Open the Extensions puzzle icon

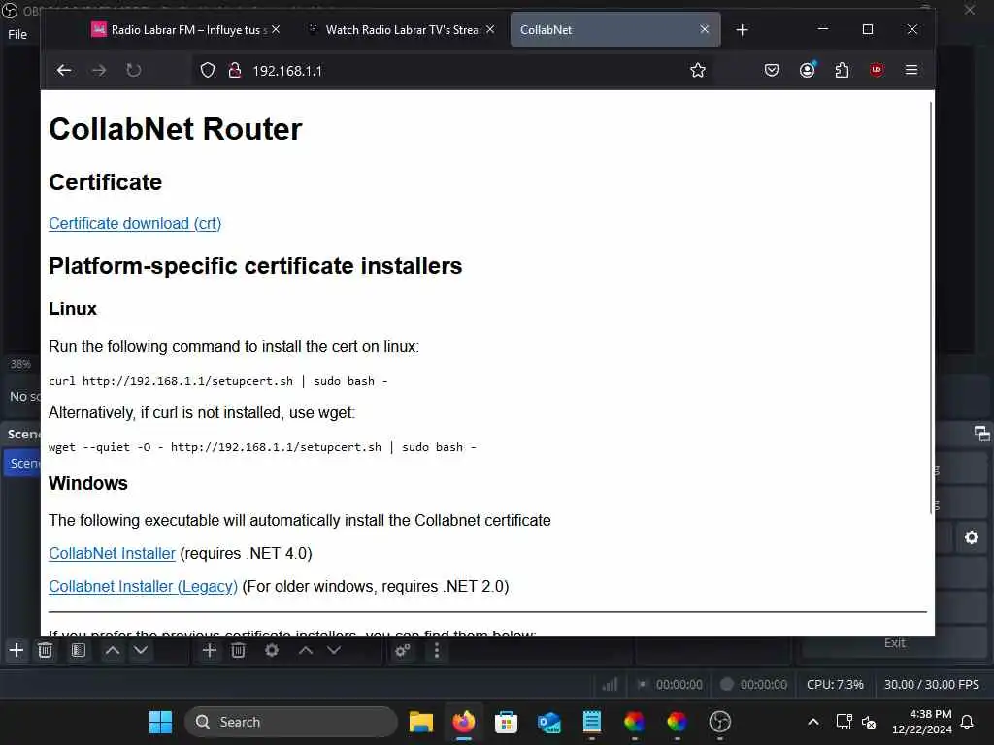point(842,70)
